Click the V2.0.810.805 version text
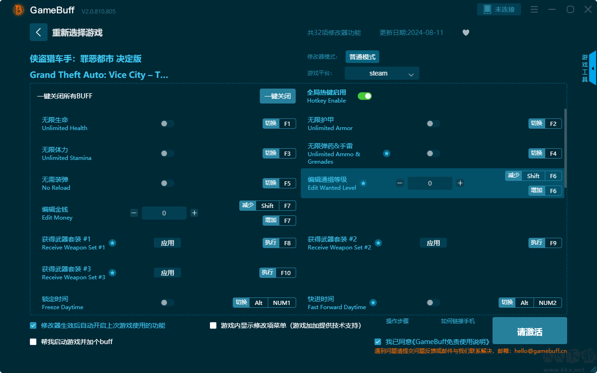This screenshot has height=373, width=597. coord(98,11)
